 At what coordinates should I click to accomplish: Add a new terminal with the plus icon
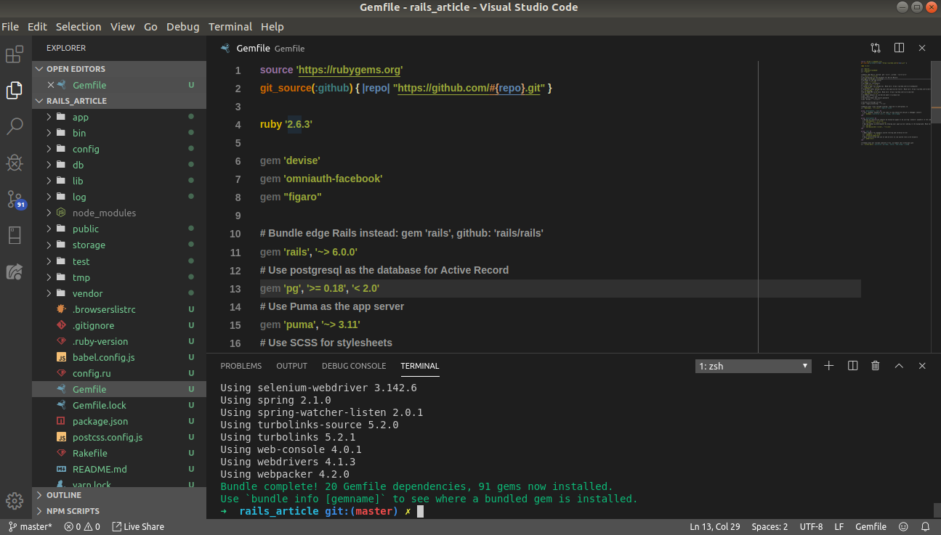point(828,366)
